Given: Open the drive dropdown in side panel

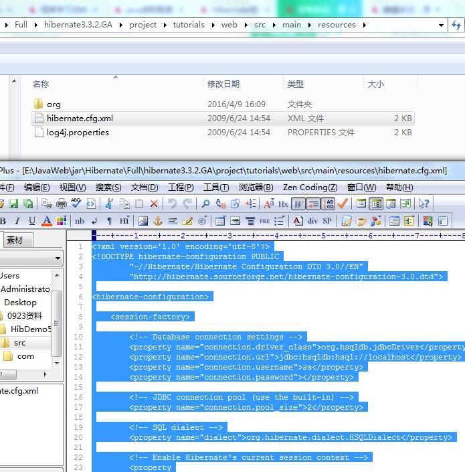Looking at the screenshot, I should point(58,258).
